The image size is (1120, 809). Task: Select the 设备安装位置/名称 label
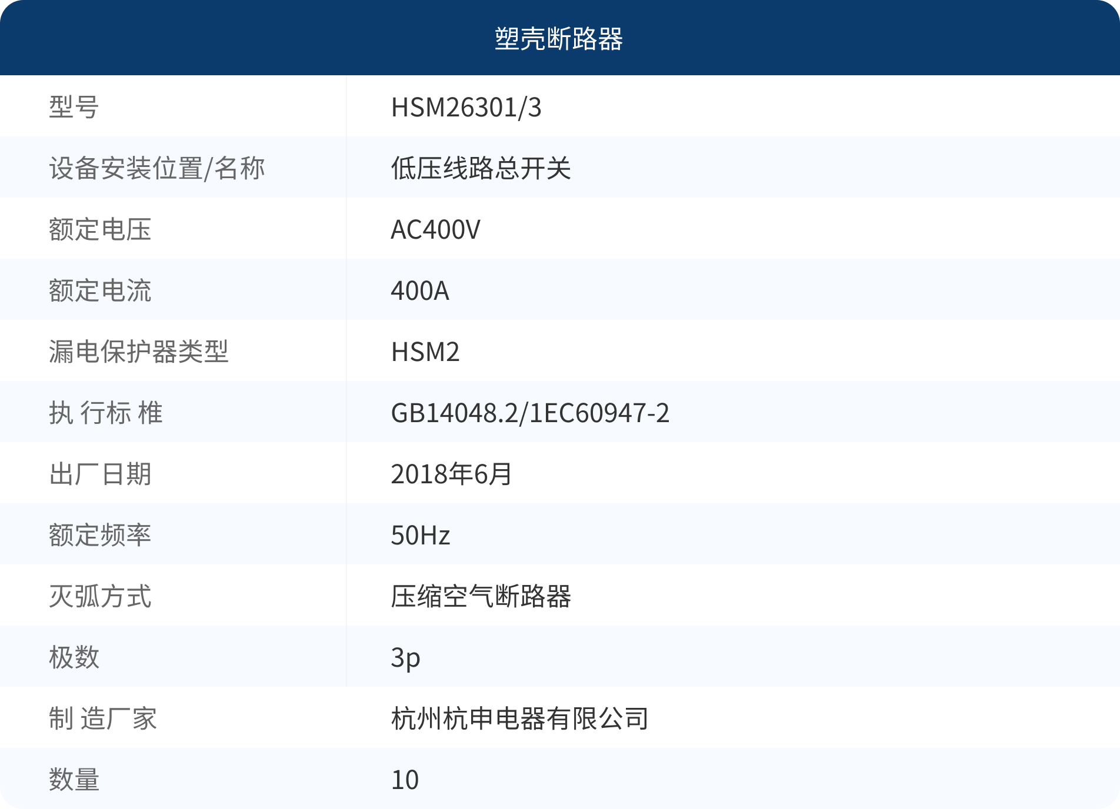157,169
